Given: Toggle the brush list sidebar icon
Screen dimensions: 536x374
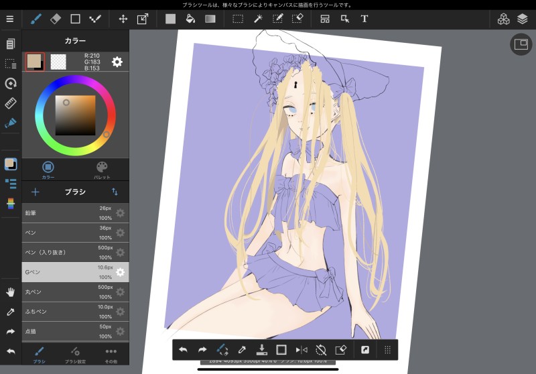Looking at the screenshot, I should pyautogui.click(x=11, y=184).
